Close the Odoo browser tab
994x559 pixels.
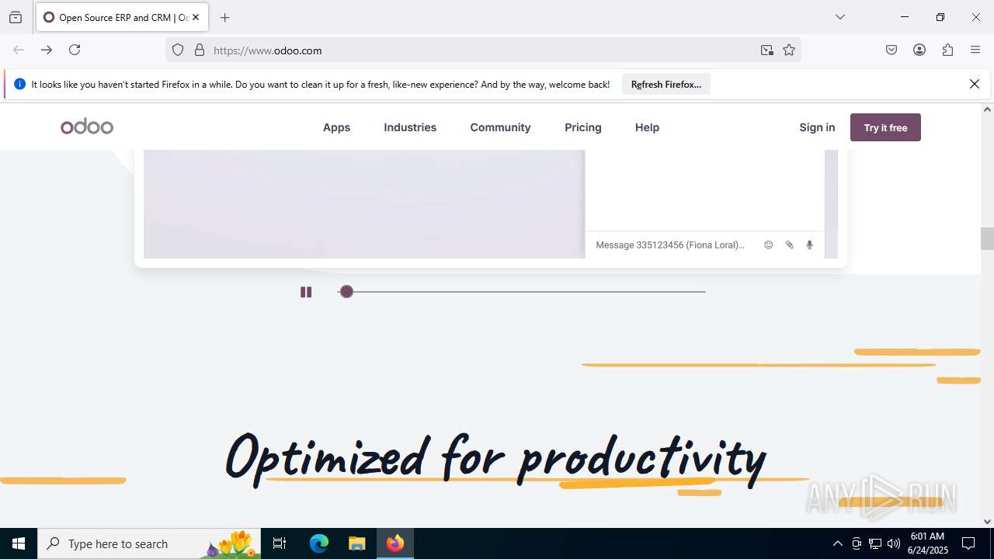(x=196, y=17)
